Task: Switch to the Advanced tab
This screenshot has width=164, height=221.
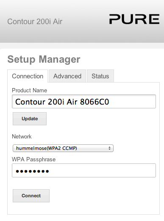Action: pos(67,76)
